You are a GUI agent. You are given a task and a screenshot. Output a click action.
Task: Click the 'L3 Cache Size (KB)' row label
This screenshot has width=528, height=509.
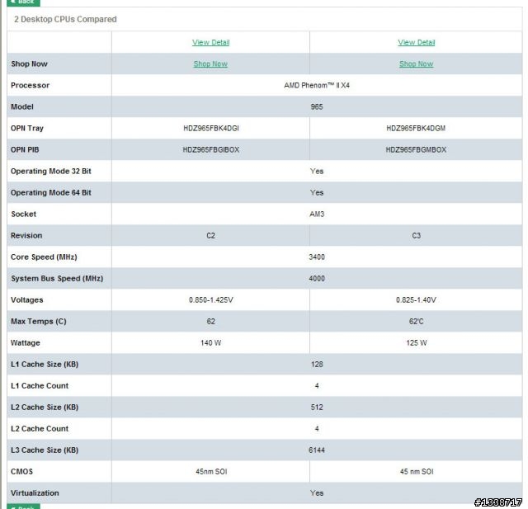tap(45, 450)
